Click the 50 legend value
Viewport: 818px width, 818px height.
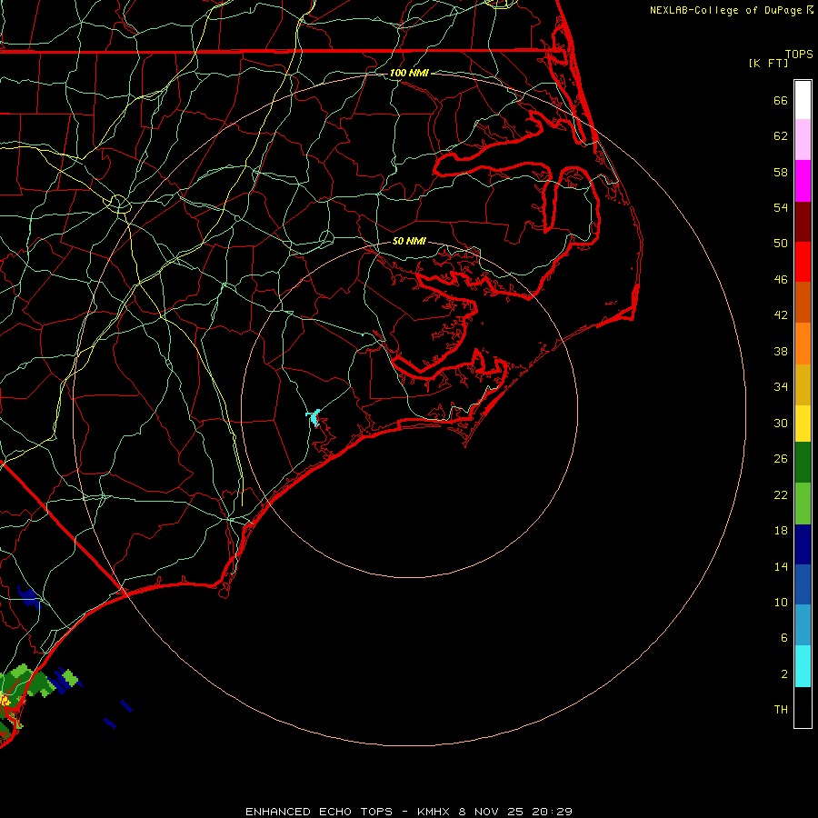coord(781,244)
